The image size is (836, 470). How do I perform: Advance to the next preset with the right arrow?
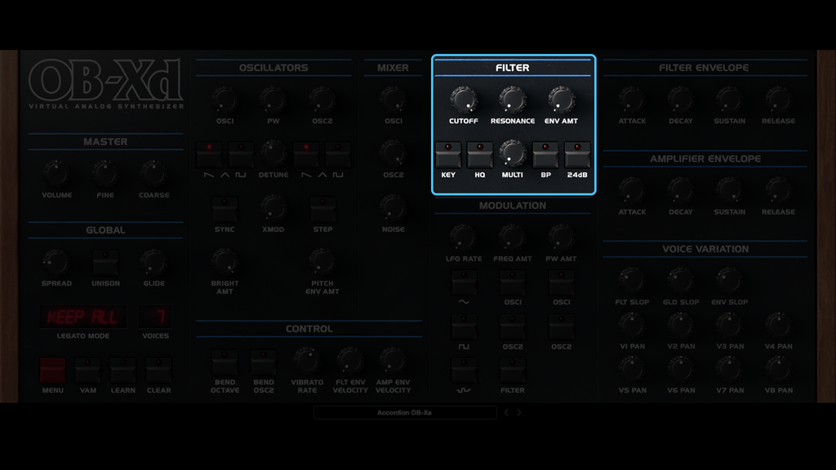click(518, 412)
